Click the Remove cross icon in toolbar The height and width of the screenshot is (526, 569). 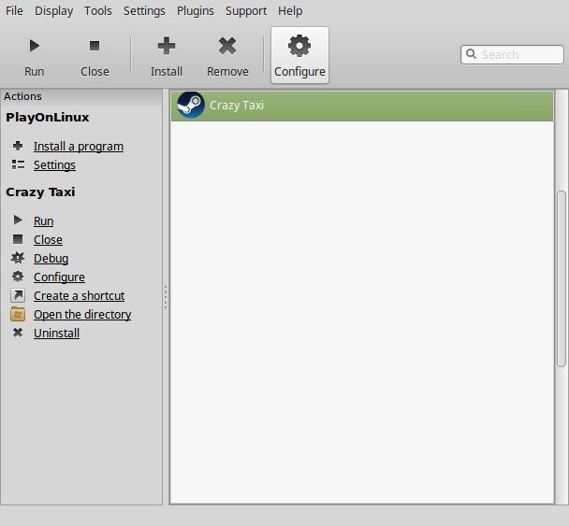227,46
